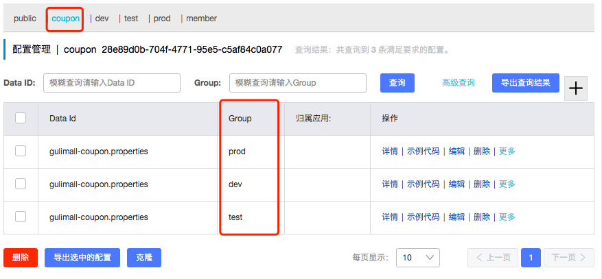Image resolution: width=602 pixels, height=279 pixels.
Task: Switch to the public namespace tab
Action: (25, 19)
